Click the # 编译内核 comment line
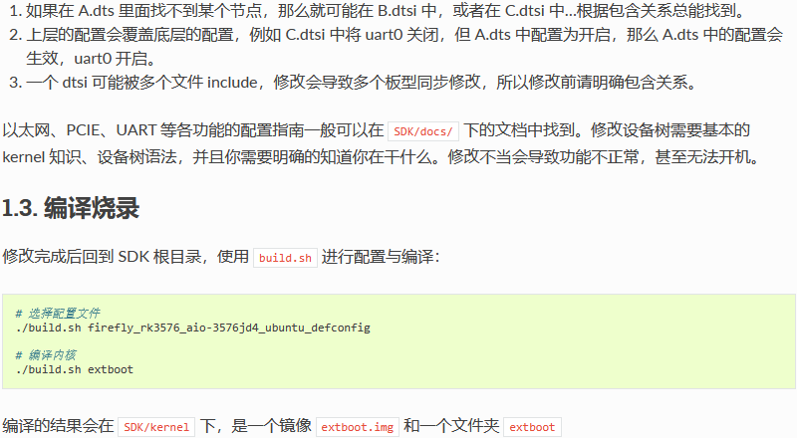Screen dimensions: 797x438 point(46,355)
